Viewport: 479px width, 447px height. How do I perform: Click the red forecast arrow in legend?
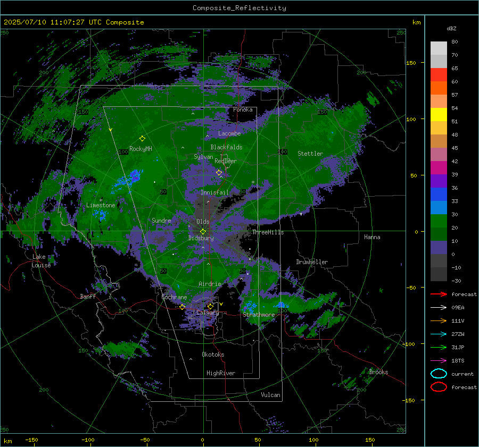click(439, 294)
